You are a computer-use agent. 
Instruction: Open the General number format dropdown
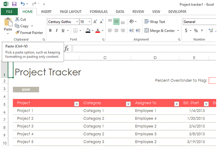(x=199, y=22)
